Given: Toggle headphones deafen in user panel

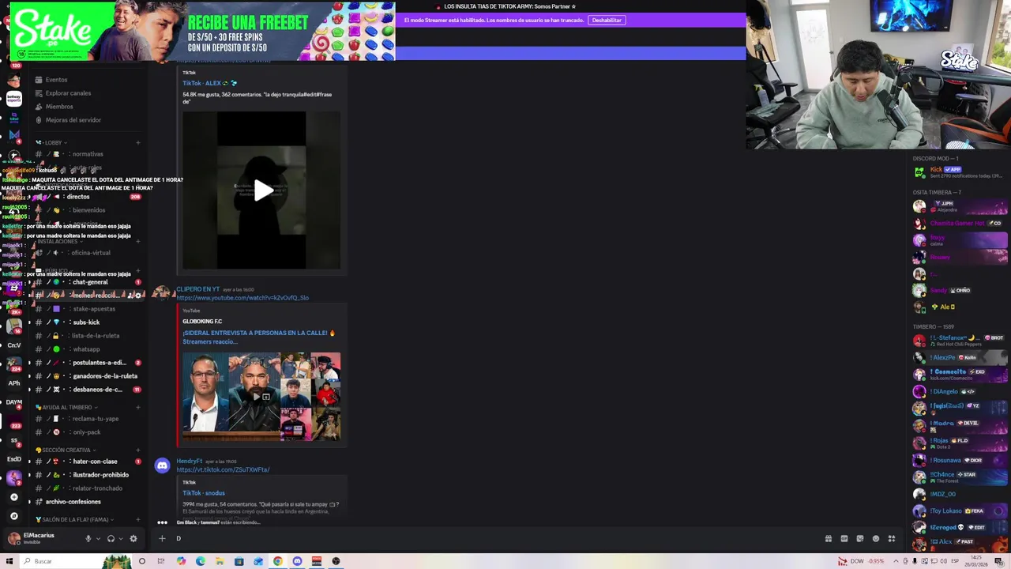Looking at the screenshot, I should 111,539.
